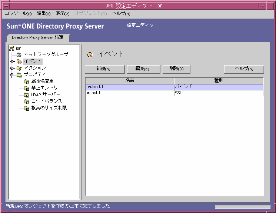Select 禁止エントリ in the tree
276x213 pixels.
pyautogui.click(x=44, y=88)
